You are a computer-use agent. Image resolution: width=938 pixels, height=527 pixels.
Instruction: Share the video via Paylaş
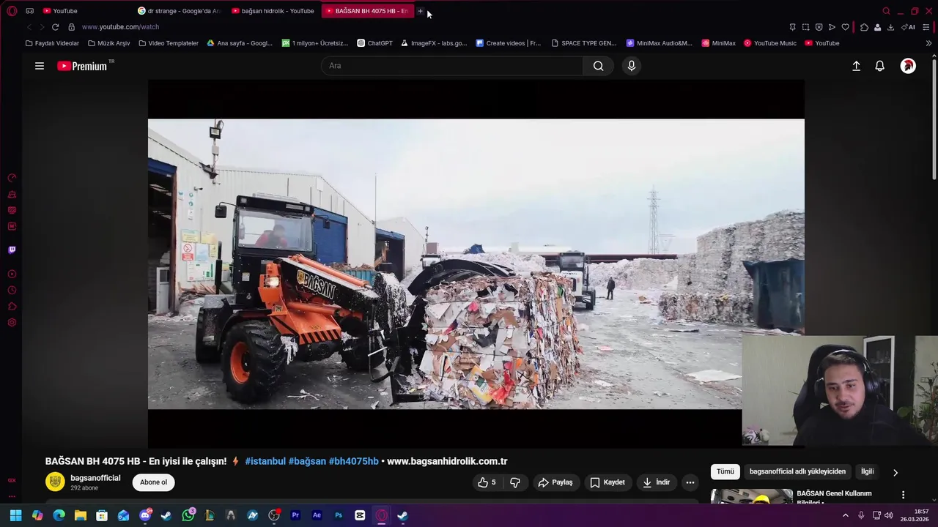[x=555, y=482]
